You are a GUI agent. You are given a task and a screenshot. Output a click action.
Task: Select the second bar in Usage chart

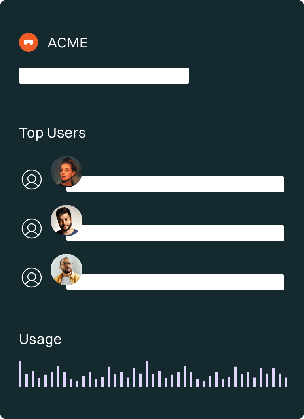pyautogui.click(x=27, y=381)
